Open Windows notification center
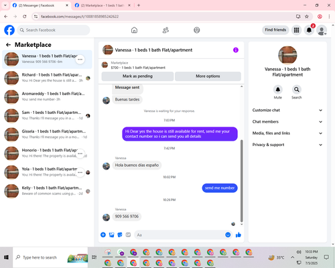 point(326,257)
